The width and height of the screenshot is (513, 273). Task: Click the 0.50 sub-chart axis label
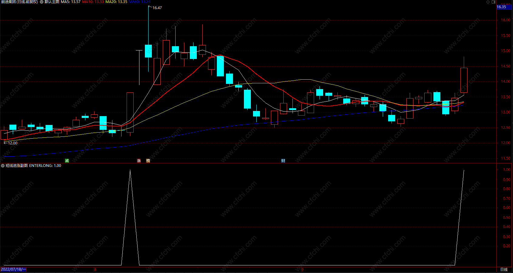pos(507,218)
